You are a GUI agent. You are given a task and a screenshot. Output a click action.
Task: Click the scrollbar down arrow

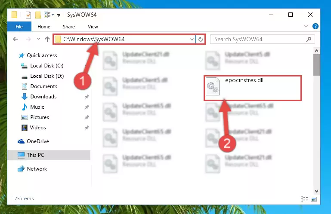pos(316,191)
